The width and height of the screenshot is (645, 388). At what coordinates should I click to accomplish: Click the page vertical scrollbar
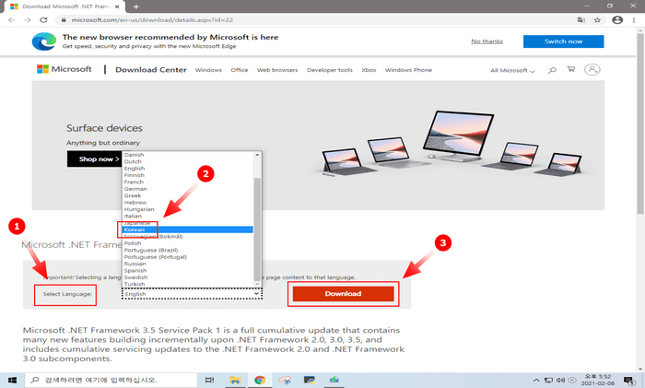[x=640, y=123]
